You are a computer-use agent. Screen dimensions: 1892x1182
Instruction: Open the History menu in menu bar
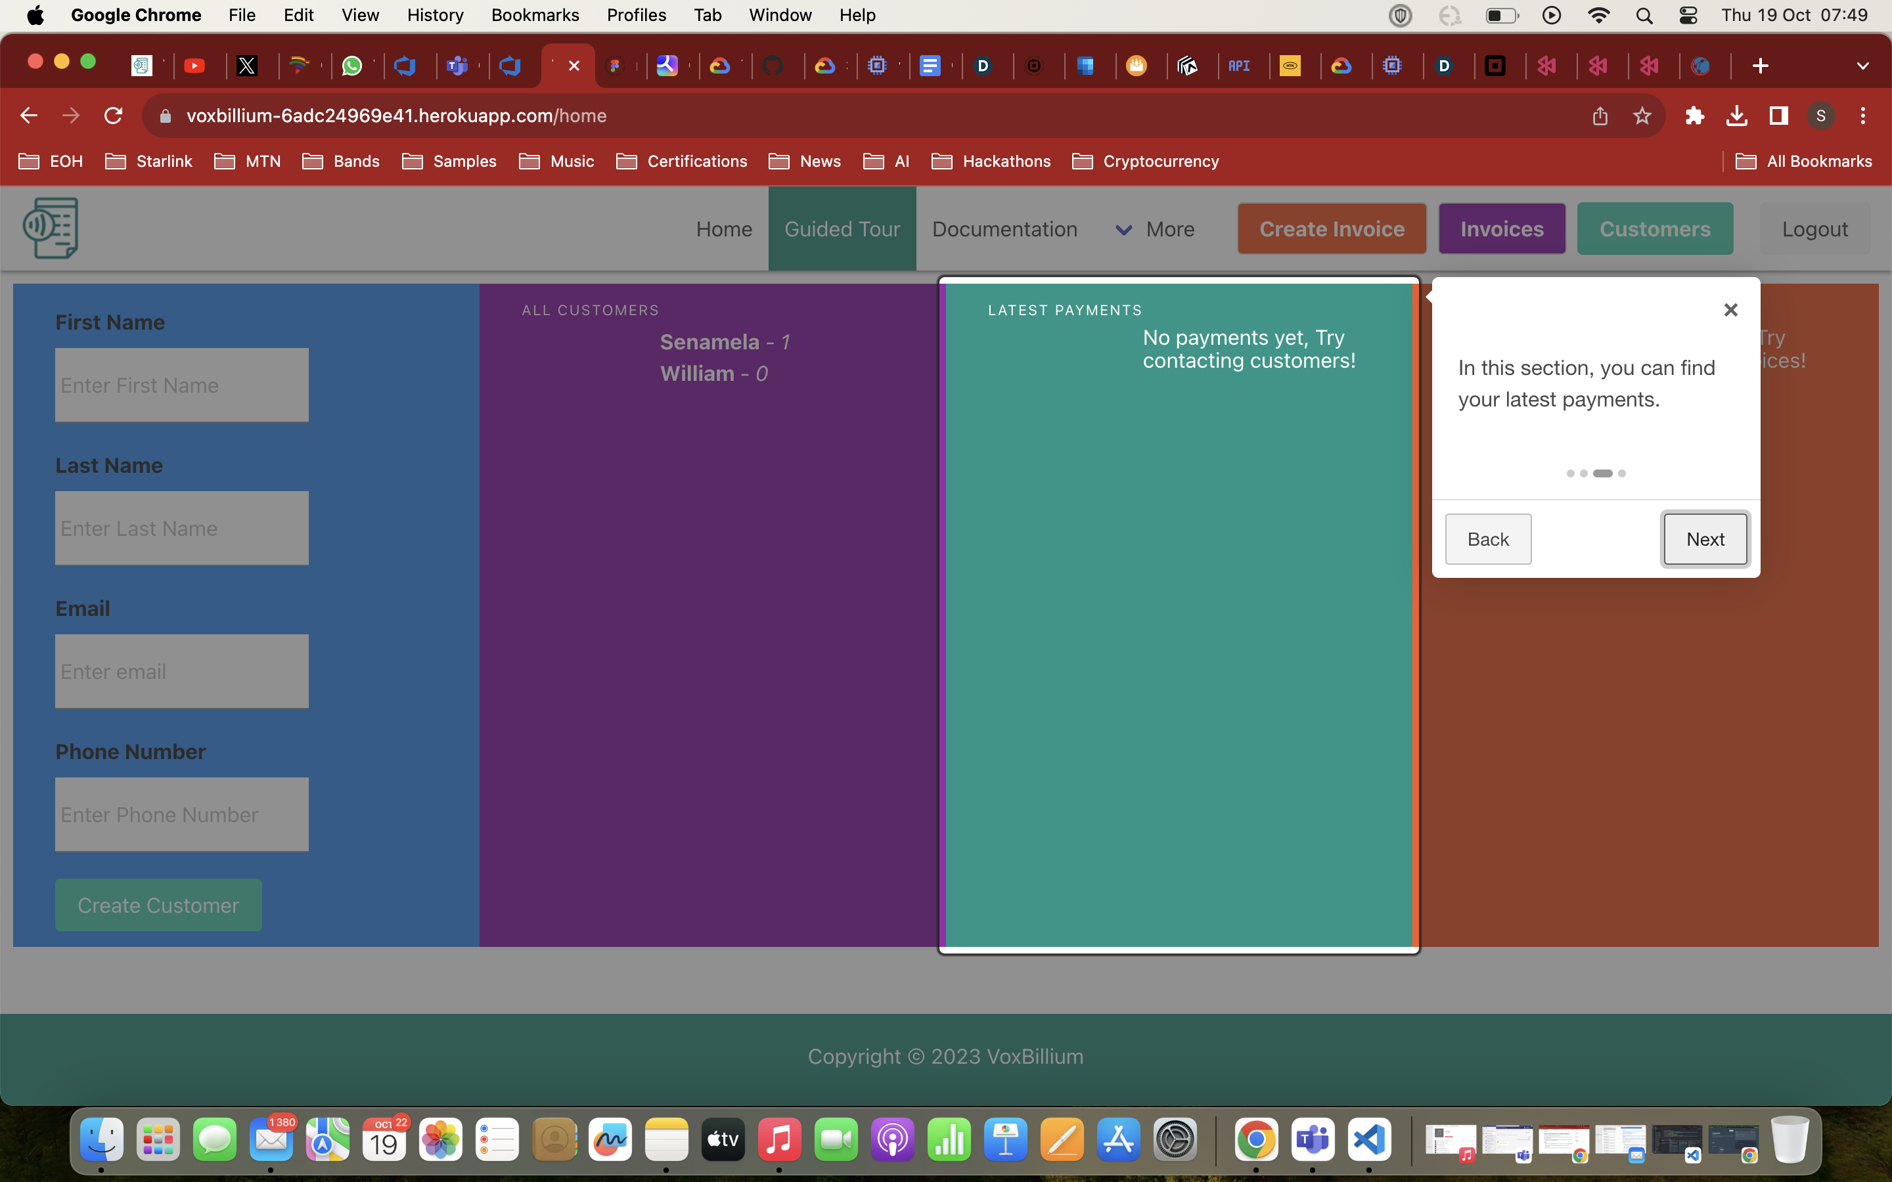click(x=435, y=15)
